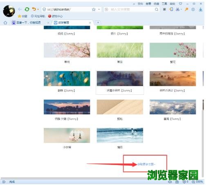Click inside the search text box
The width and height of the screenshot is (206, 185).
tap(132, 9)
